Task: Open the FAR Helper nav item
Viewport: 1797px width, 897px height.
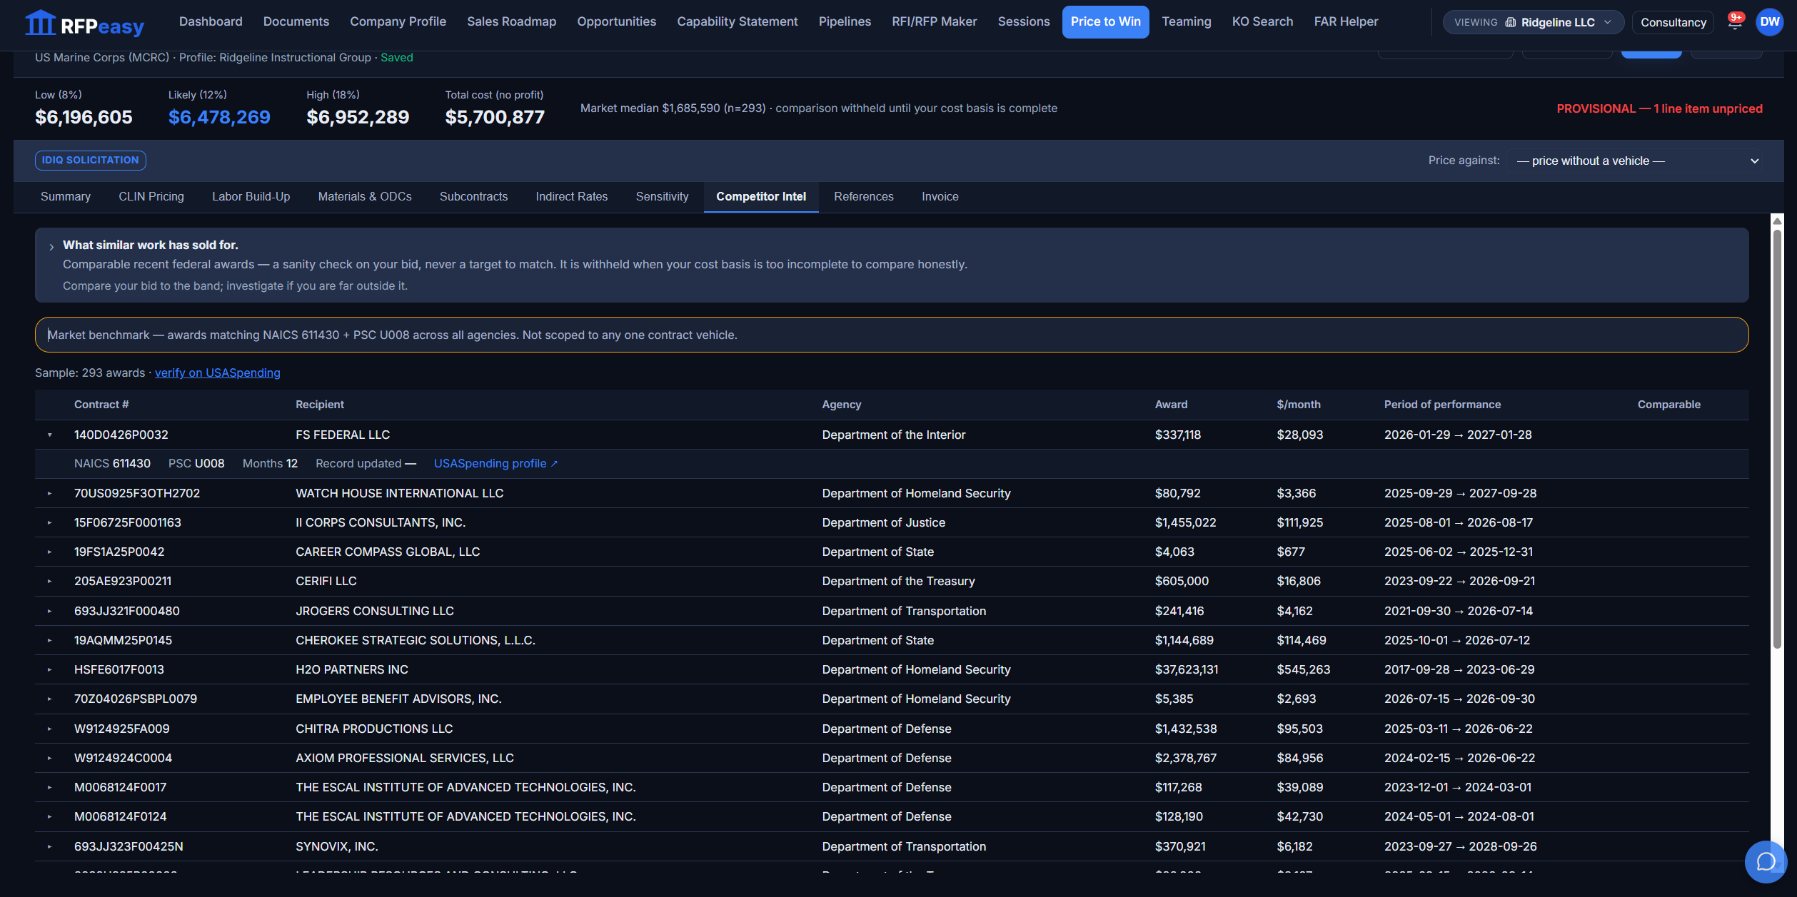Action: 1346,22
